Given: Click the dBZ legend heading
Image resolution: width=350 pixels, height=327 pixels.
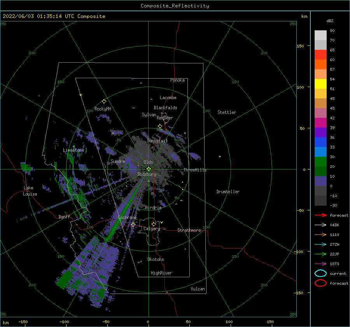Looking at the screenshot, I should point(330,21).
